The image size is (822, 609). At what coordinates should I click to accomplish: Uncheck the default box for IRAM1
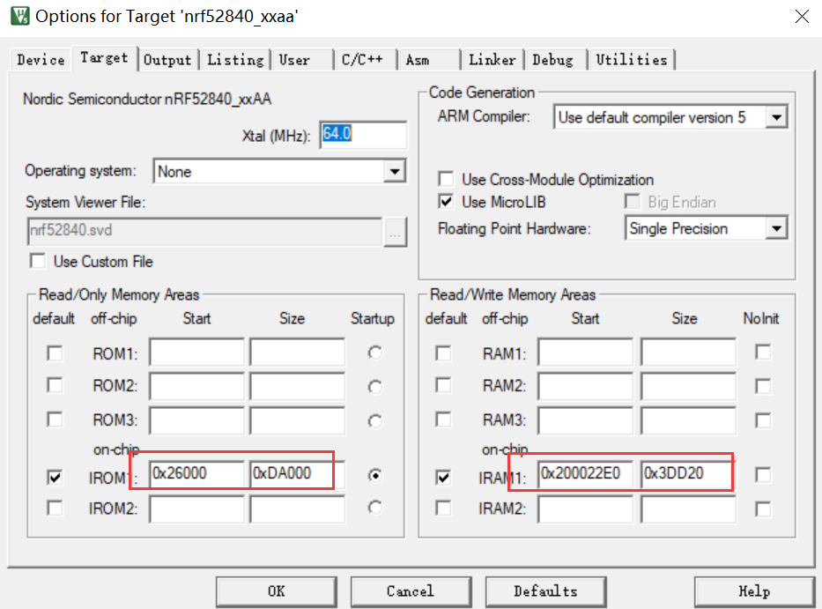point(443,475)
